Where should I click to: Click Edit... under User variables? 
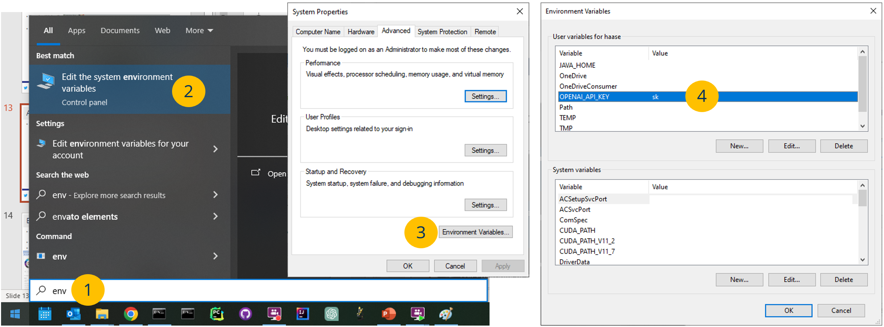(791, 146)
